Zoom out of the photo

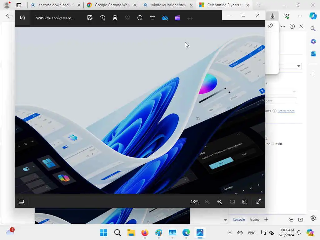[x=207, y=202]
